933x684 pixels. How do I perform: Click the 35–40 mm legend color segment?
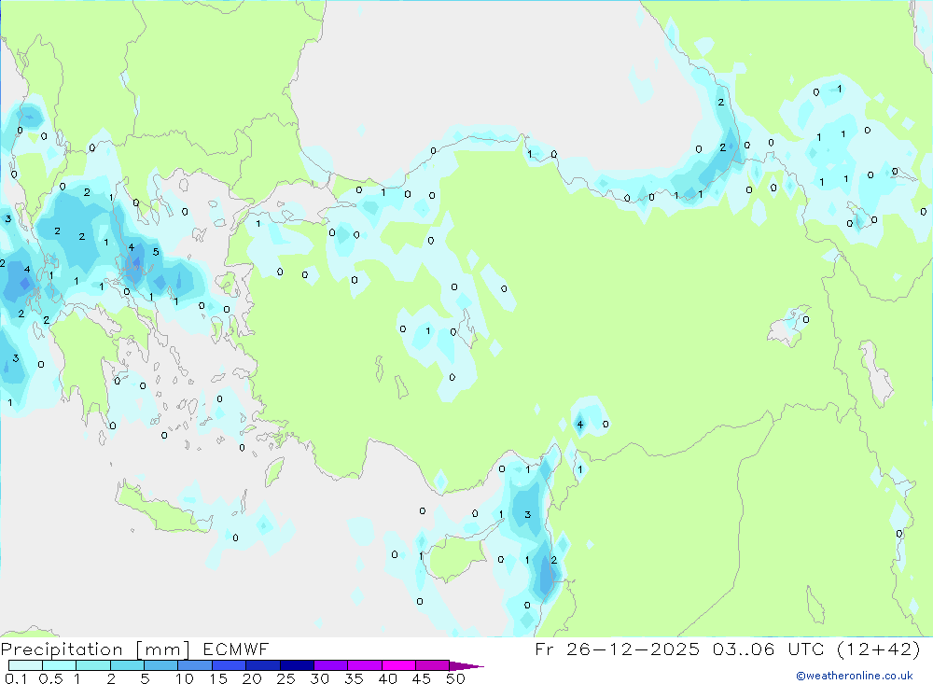pyautogui.click(x=364, y=665)
